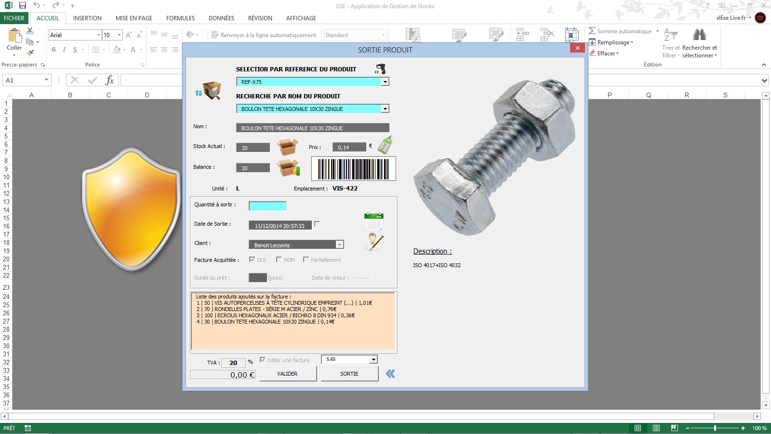The height and width of the screenshot is (434, 771).
Task: Open the REF-X75 reference dropdown
Action: [385, 81]
